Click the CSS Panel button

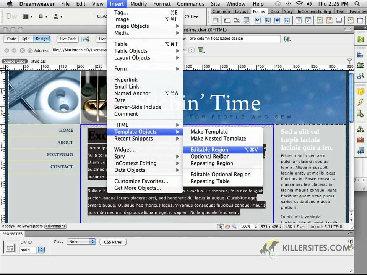(113, 242)
